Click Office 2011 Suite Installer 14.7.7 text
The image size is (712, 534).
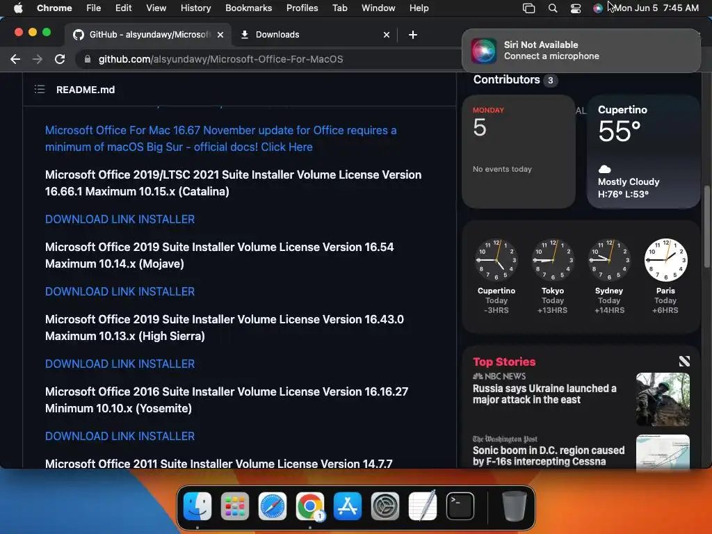pyautogui.click(x=219, y=464)
